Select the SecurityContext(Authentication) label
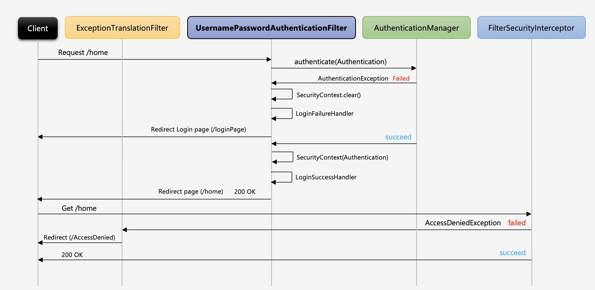The height and width of the screenshot is (290, 595). coord(342,157)
